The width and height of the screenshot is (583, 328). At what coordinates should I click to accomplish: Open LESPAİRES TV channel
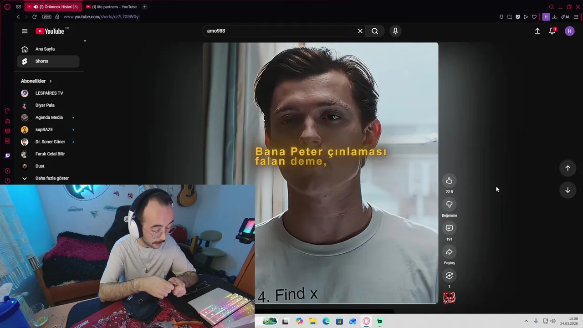click(x=48, y=93)
